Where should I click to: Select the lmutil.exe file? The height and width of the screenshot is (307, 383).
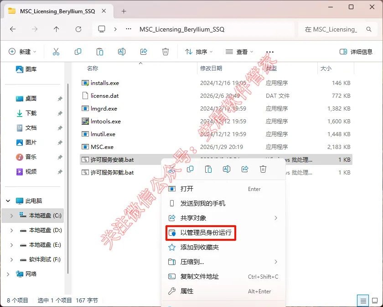(x=216, y=134)
